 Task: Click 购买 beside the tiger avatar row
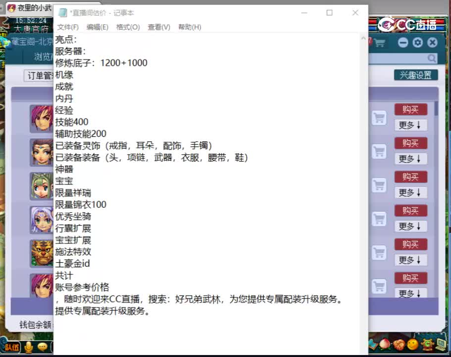coord(410,244)
